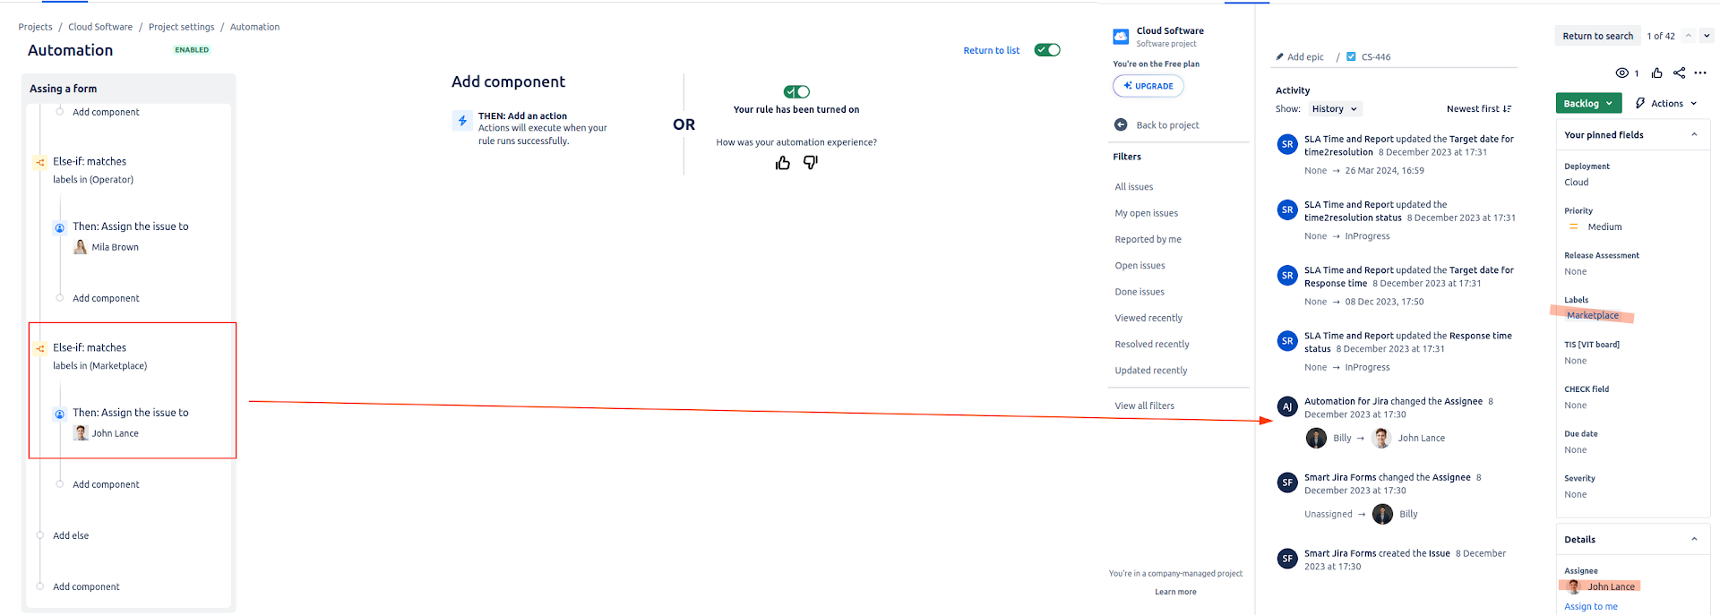The width and height of the screenshot is (1720, 615).
Task: Like the issue with the thumbs up icon
Action: [x=1657, y=73]
